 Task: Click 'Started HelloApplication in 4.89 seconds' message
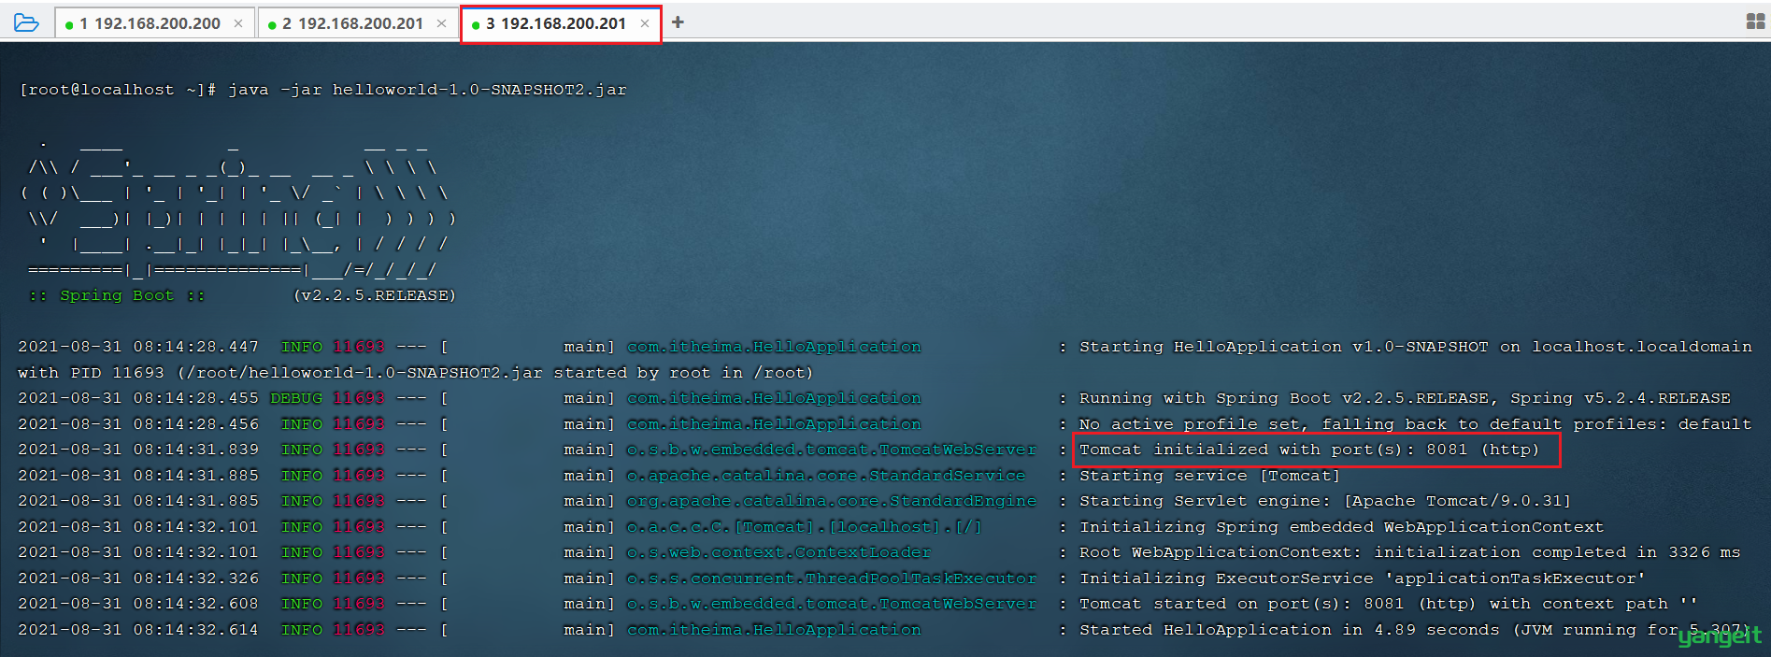click(1413, 630)
